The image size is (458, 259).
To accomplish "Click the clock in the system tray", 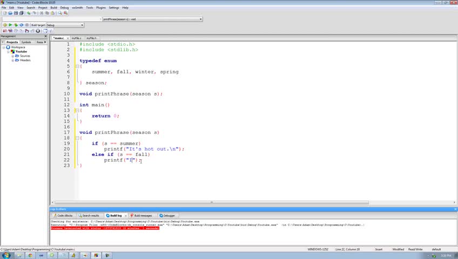I will pyautogui.click(x=446, y=256).
